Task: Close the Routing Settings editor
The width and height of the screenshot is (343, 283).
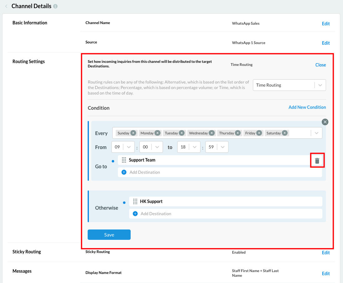Action: (x=320, y=65)
